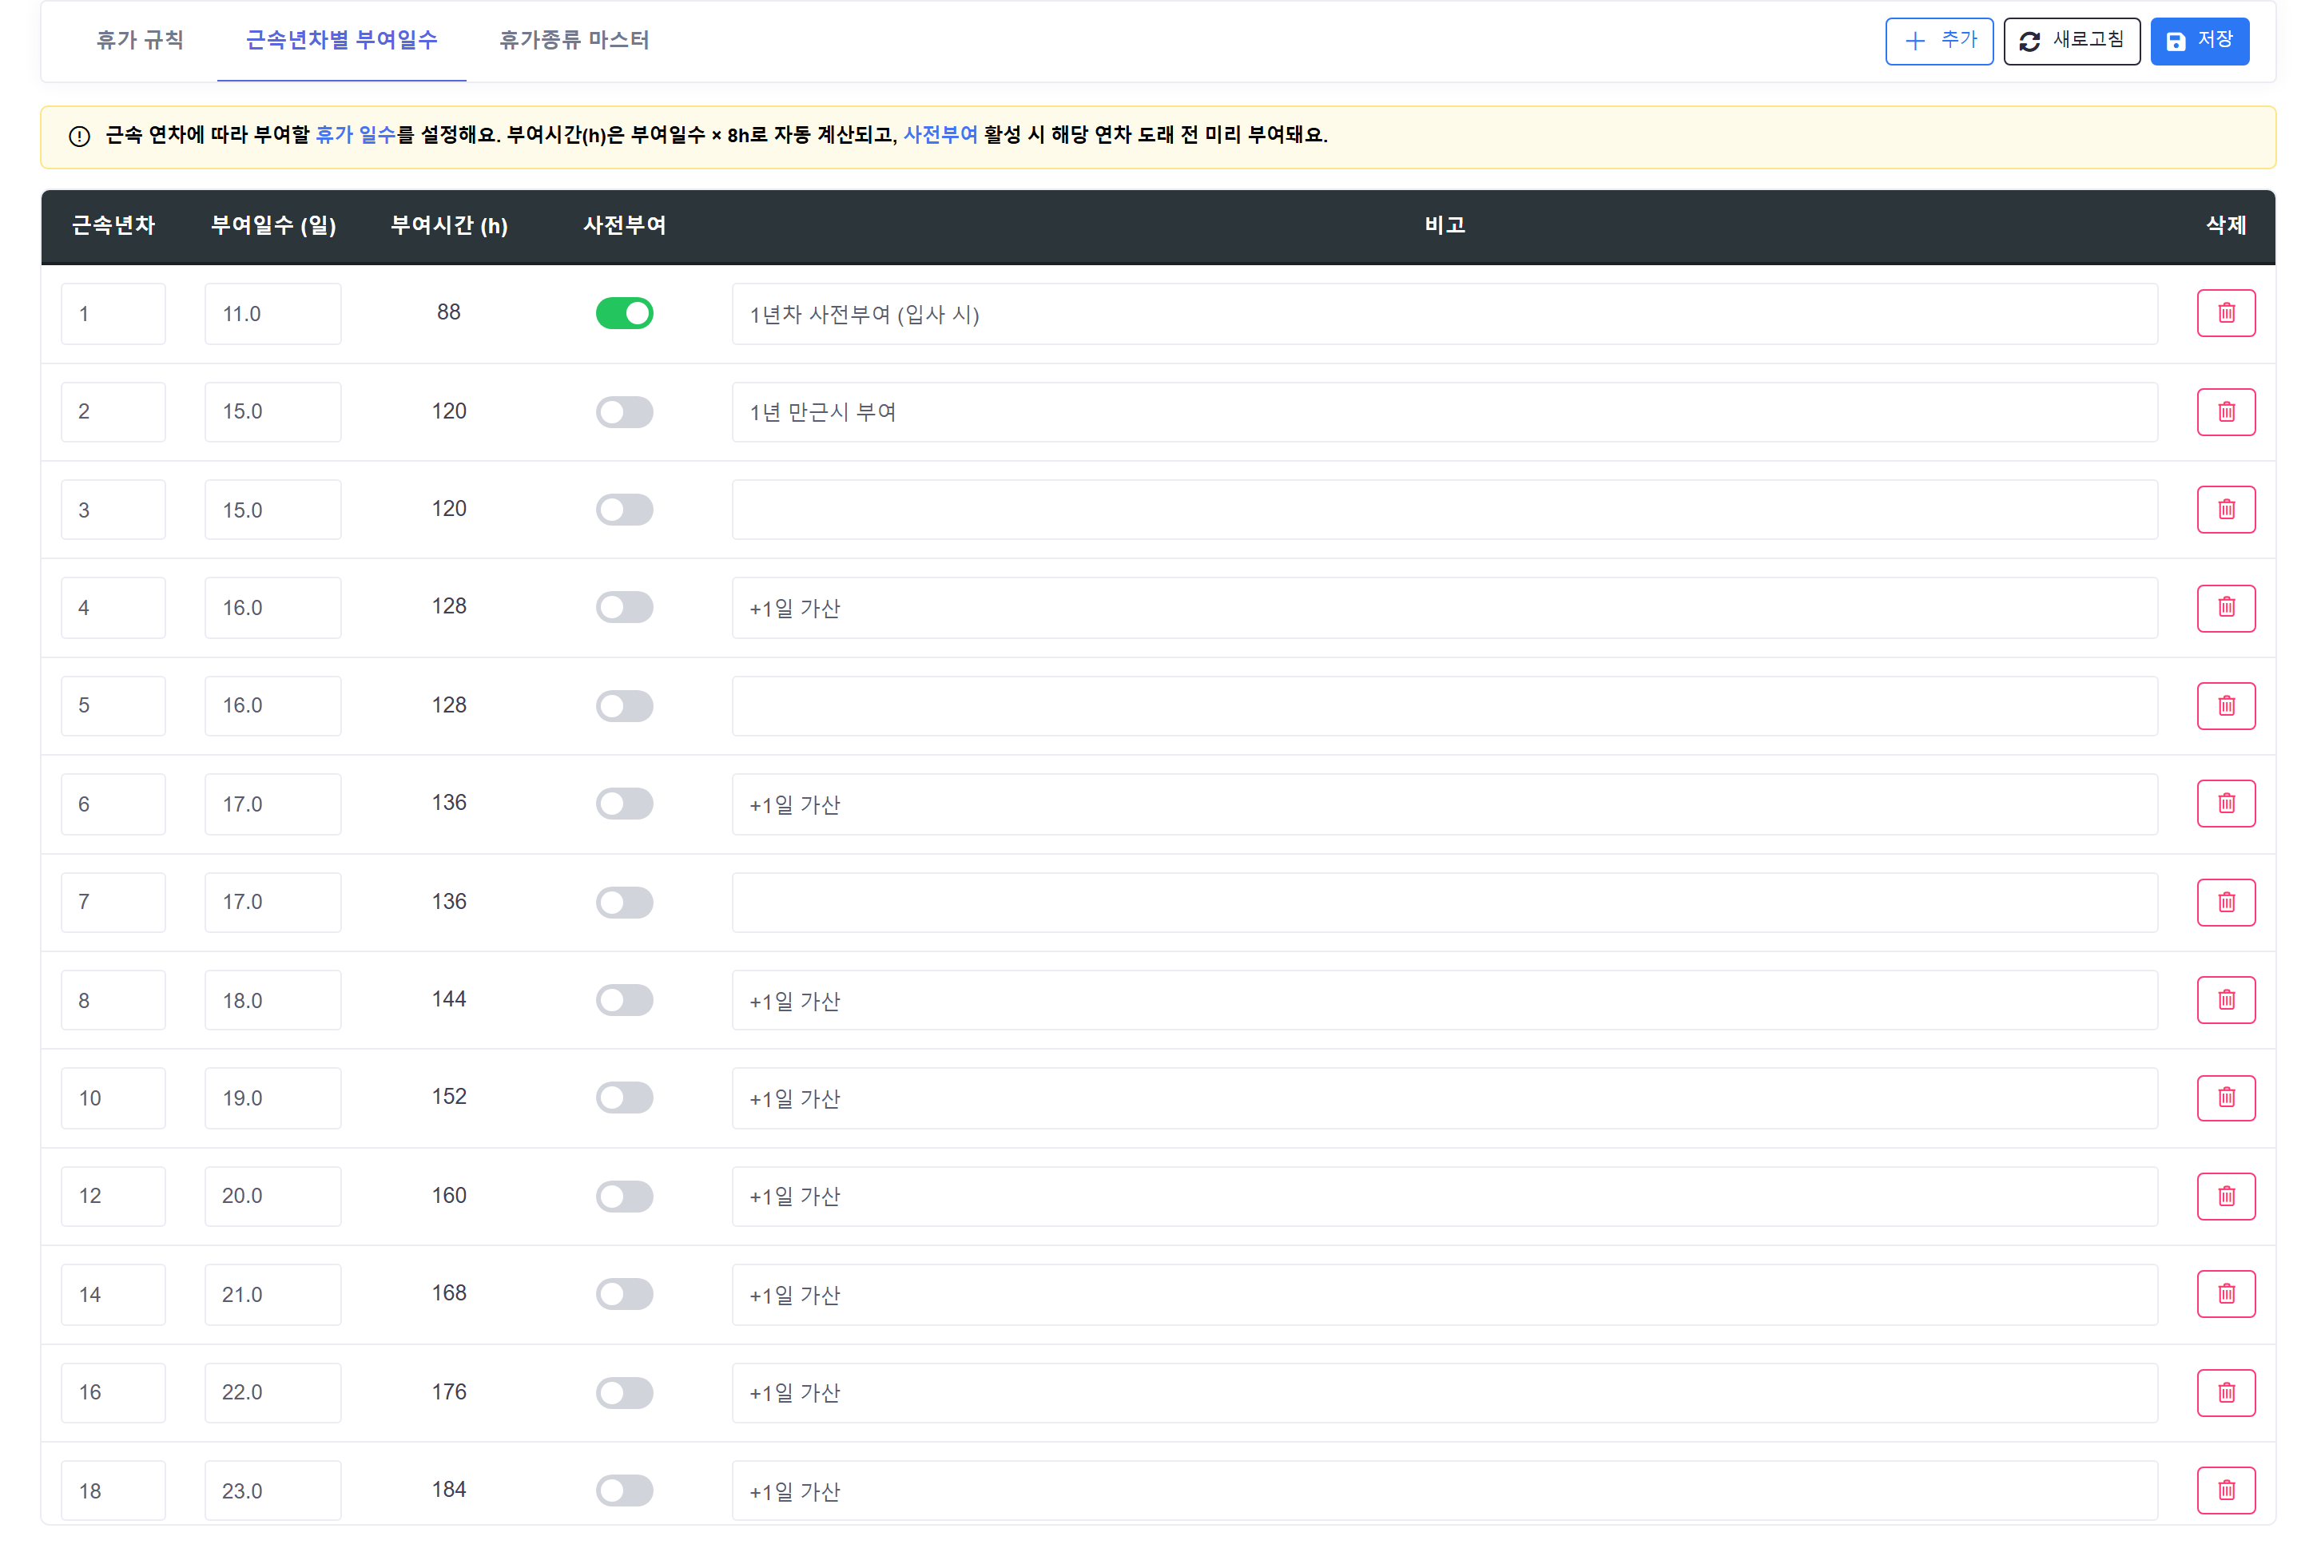Edit 부여일수 field for year 4

pos(272,607)
